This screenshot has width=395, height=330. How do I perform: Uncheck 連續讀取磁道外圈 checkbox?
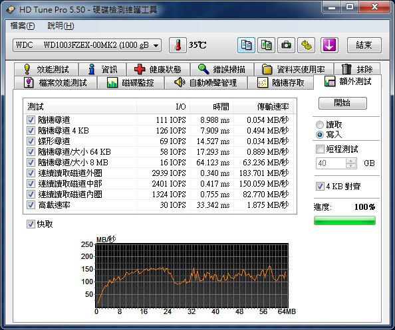[x=31, y=173]
